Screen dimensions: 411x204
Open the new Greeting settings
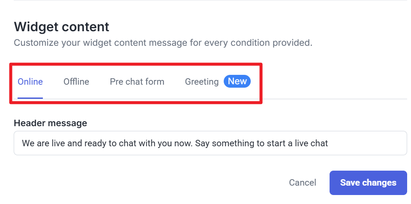click(202, 82)
